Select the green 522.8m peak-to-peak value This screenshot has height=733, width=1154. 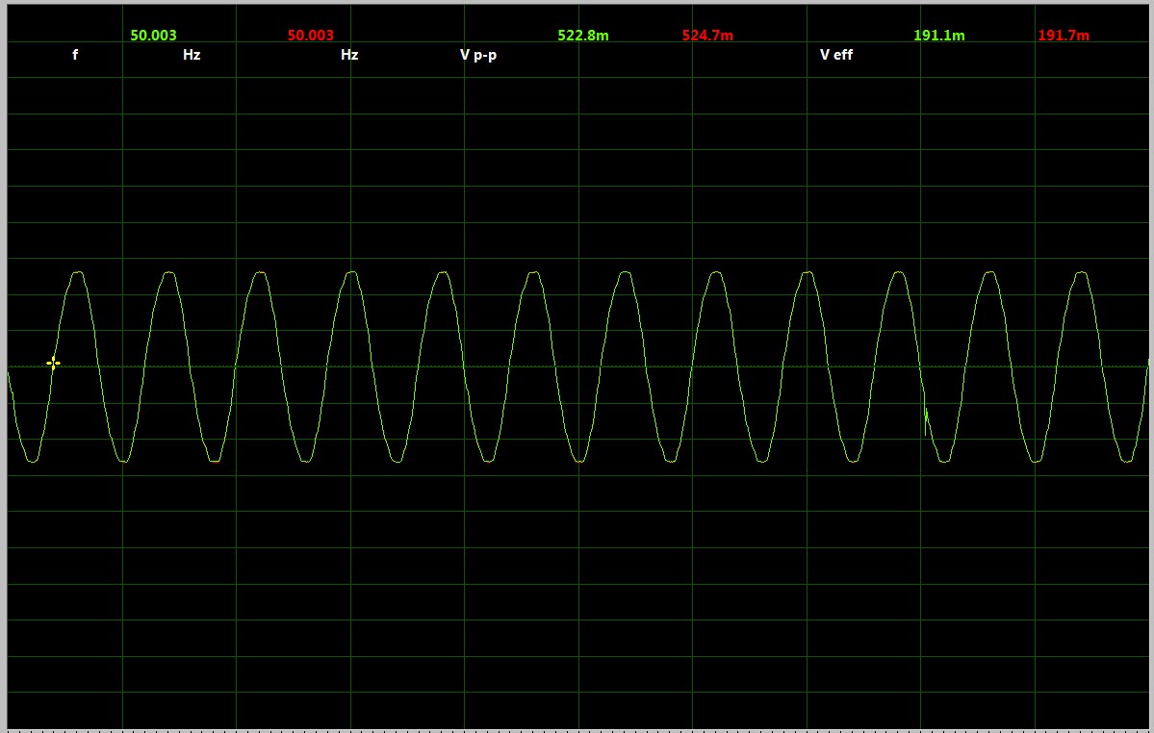point(583,36)
